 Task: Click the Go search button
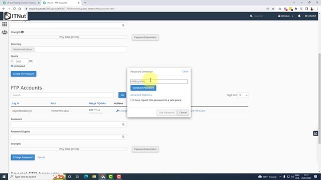(x=122, y=95)
